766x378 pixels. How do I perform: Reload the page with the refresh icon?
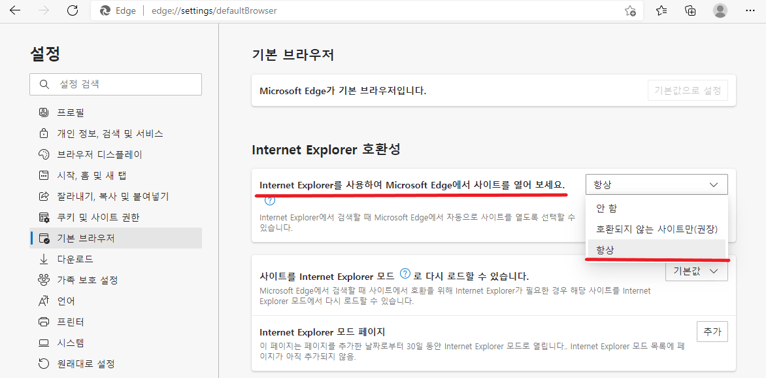(73, 10)
